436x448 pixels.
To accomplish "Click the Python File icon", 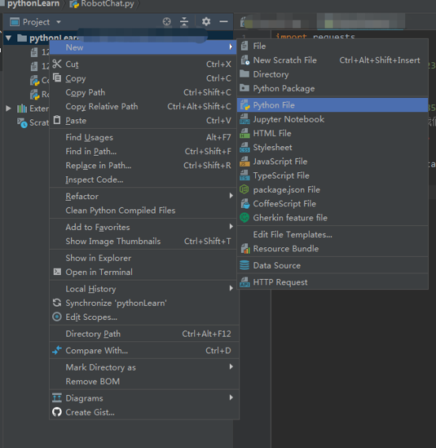I will click(244, 105).
